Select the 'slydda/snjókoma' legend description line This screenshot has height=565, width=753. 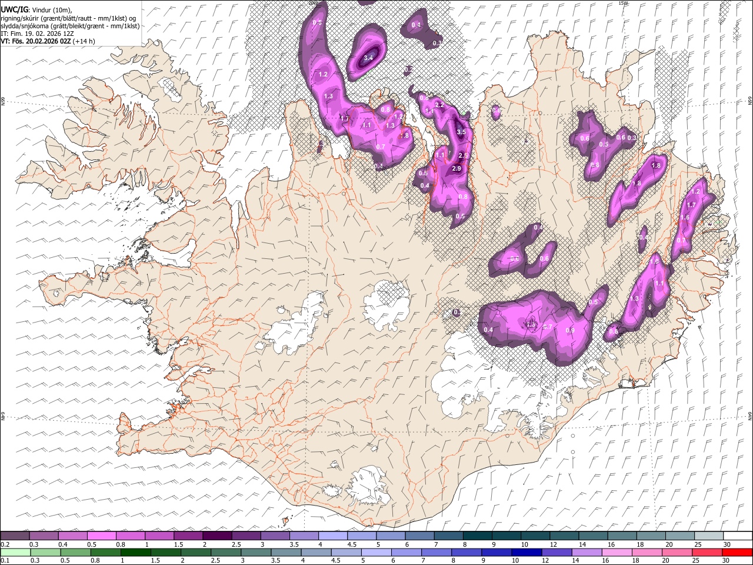click(70, 26)
